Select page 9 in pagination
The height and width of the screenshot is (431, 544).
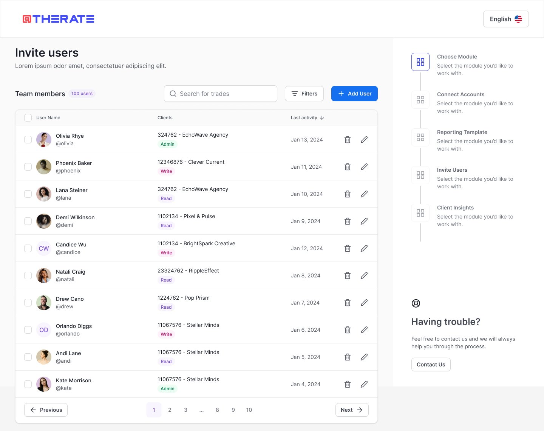tap(233, 410)
